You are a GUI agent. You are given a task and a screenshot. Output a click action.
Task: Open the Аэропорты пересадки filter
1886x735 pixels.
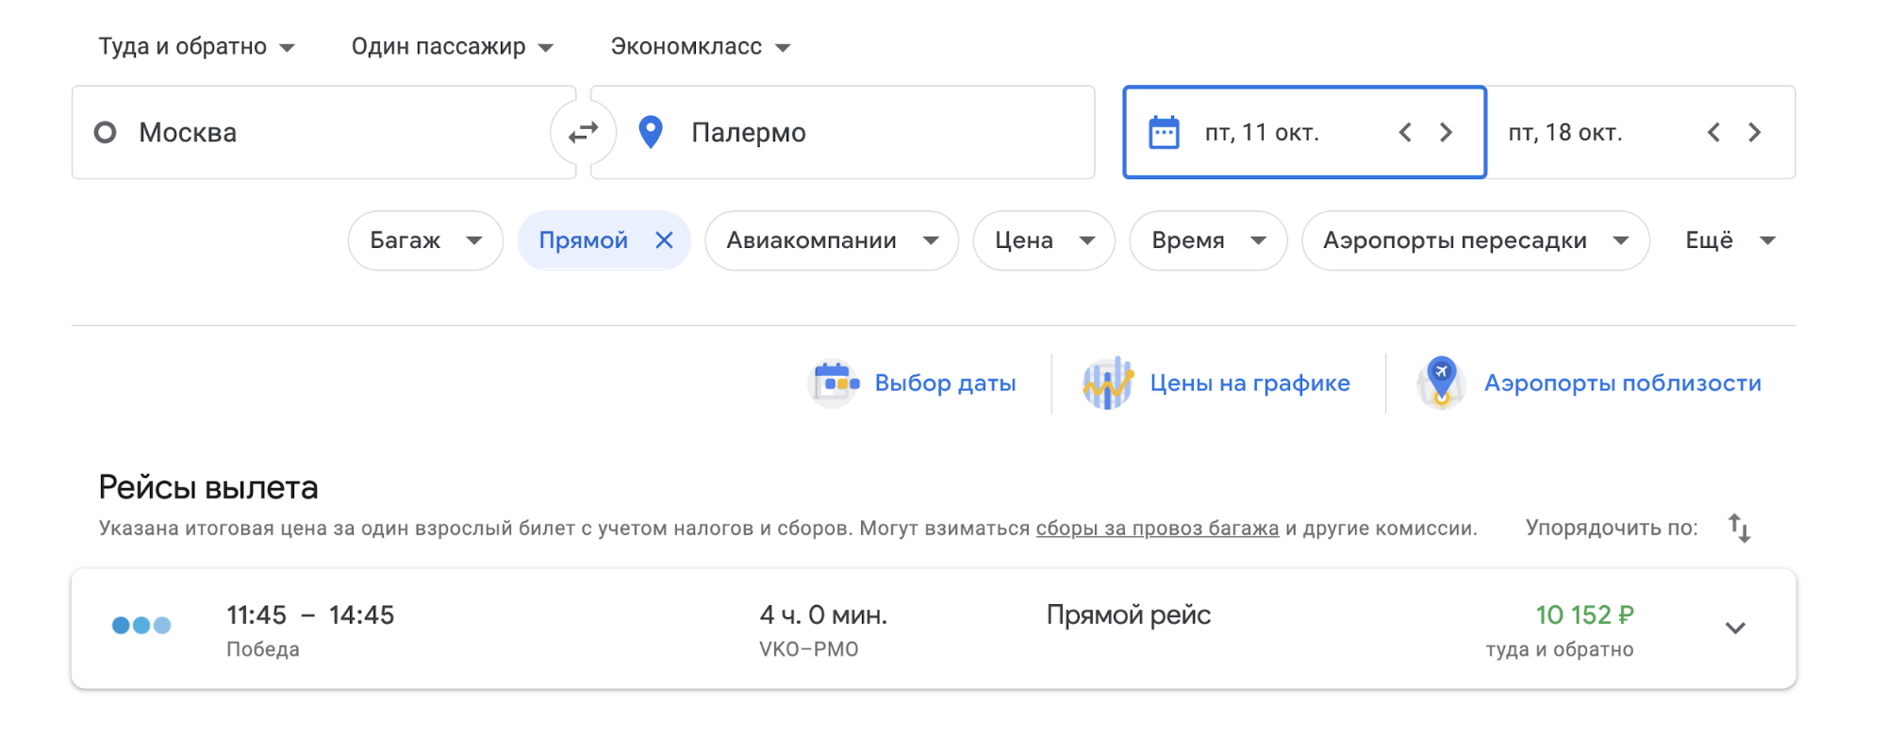[x=1476, y=240]
